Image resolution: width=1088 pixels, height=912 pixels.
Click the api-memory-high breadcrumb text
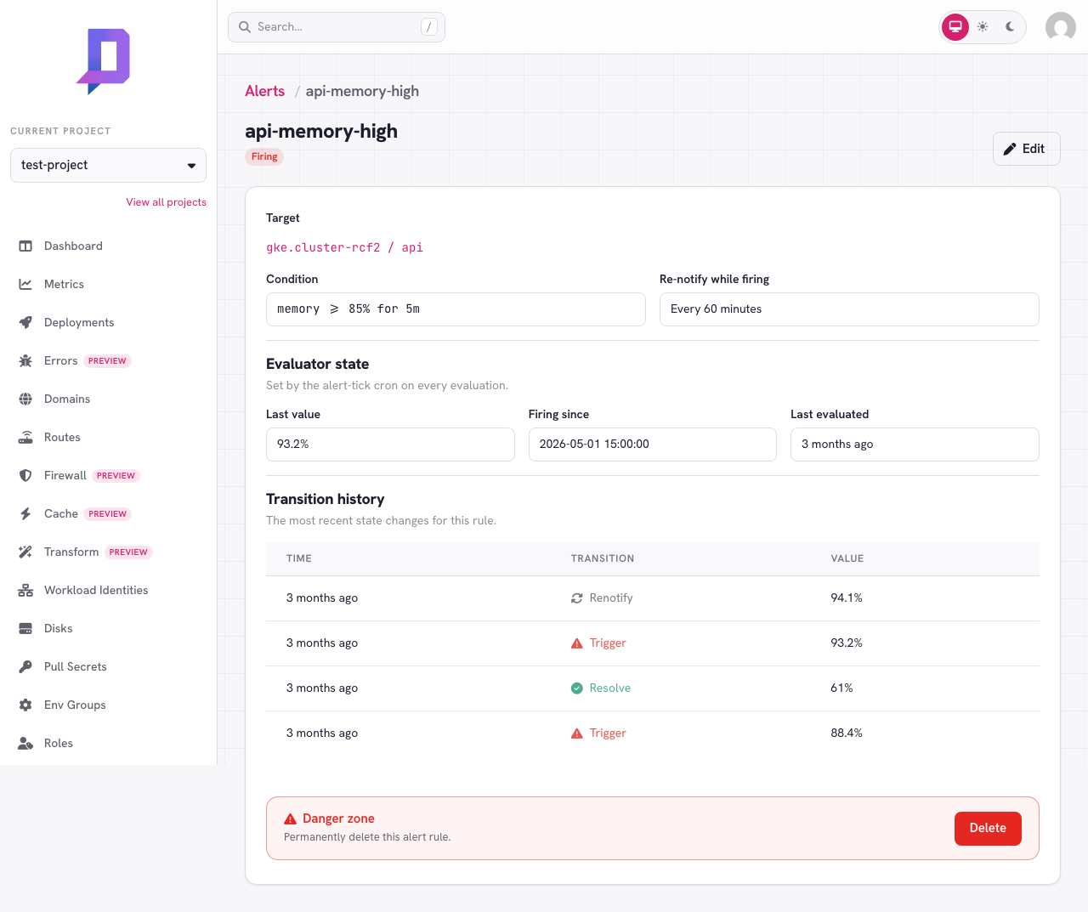362,91
